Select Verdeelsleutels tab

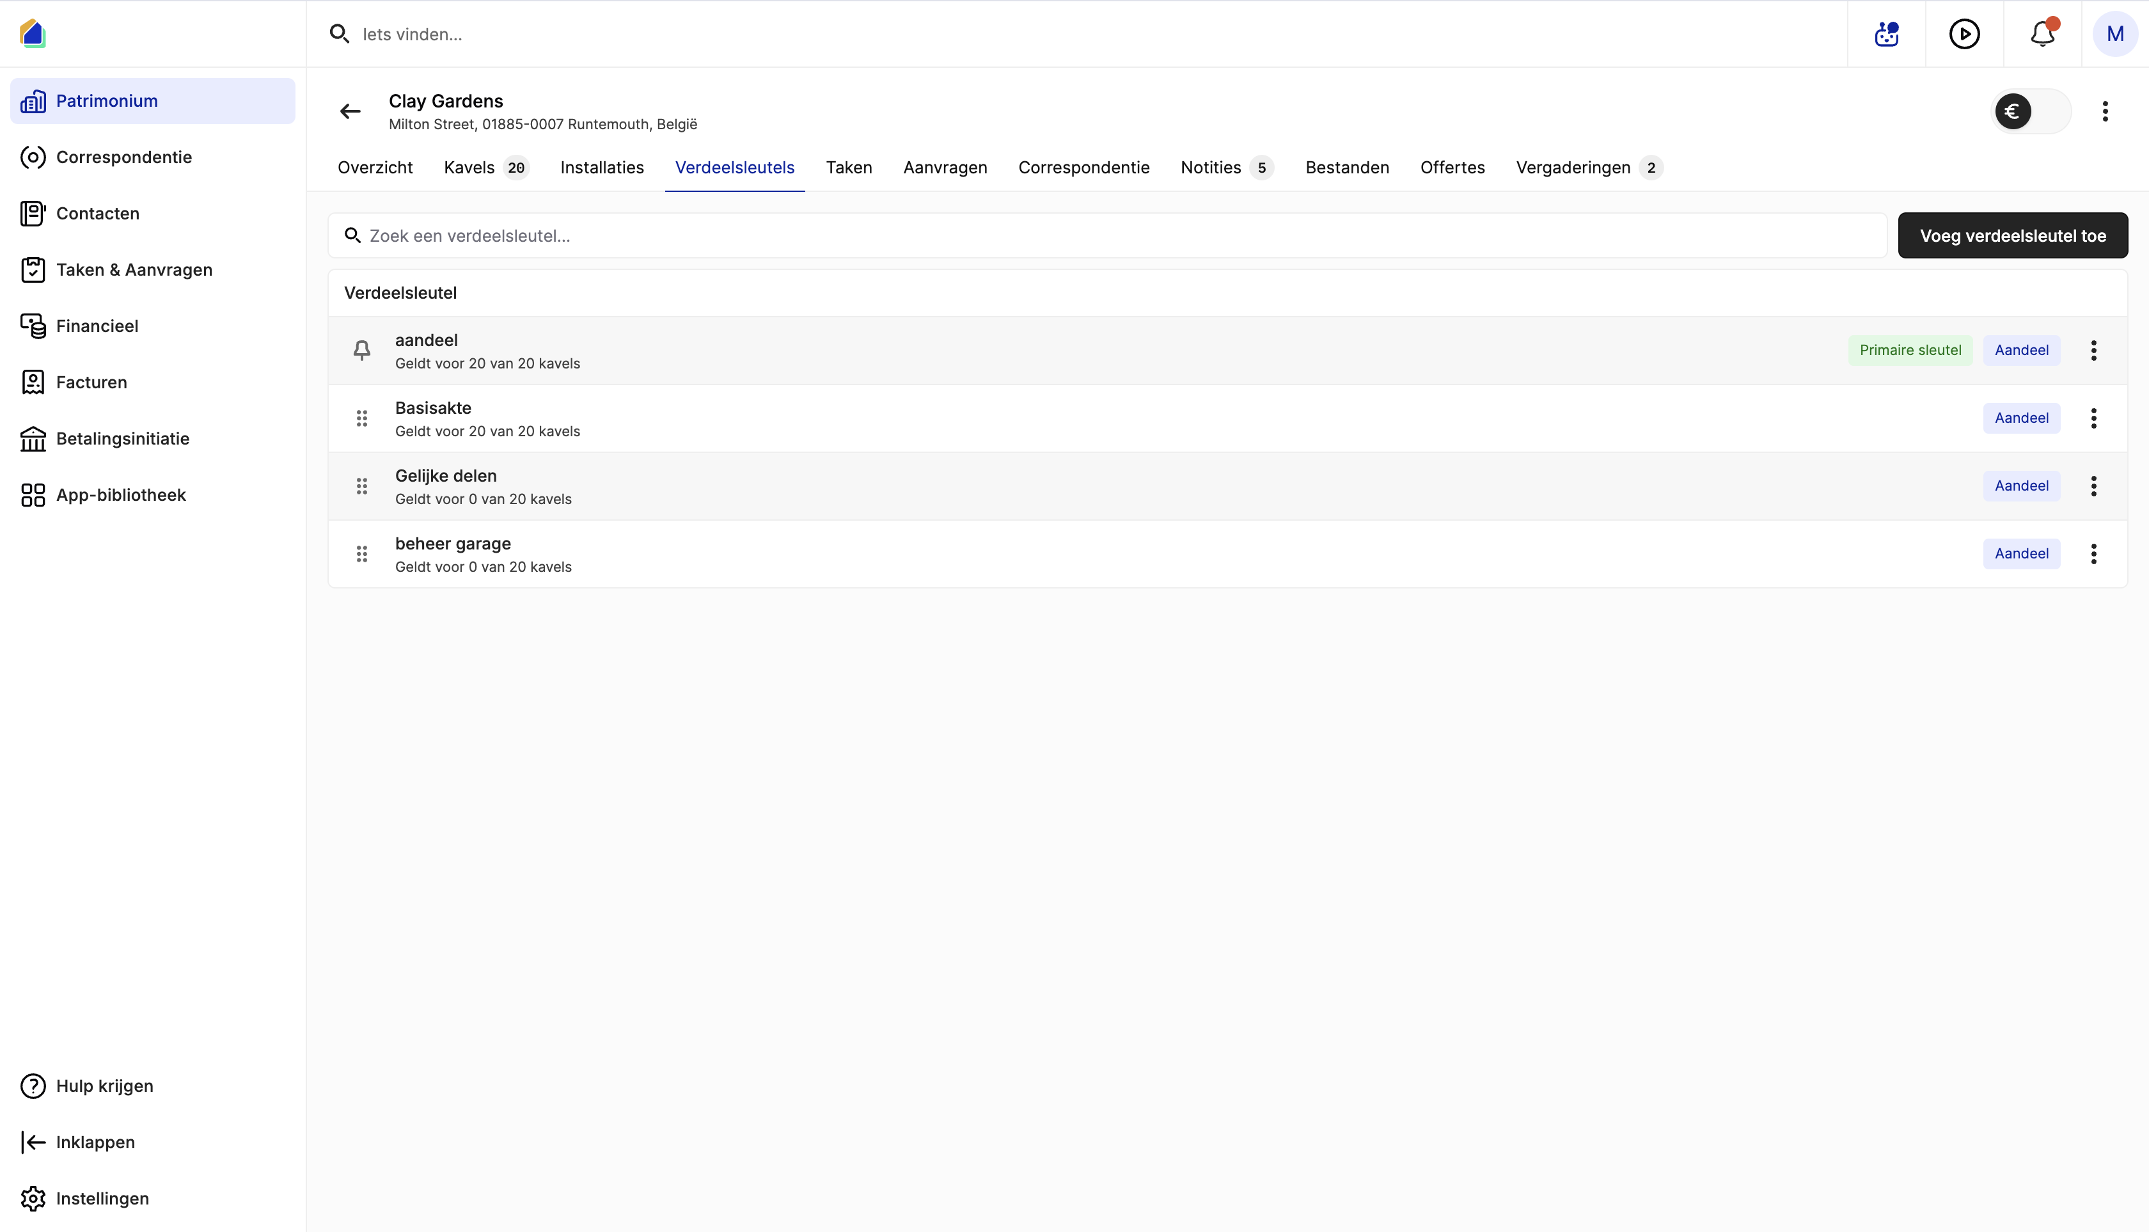(x=734, y=168)
